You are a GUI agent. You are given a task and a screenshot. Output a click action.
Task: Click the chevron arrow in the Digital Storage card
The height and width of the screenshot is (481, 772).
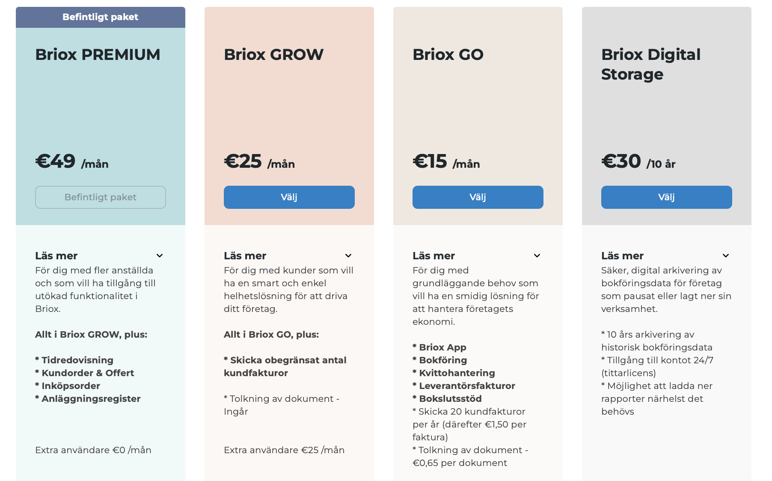726,256
